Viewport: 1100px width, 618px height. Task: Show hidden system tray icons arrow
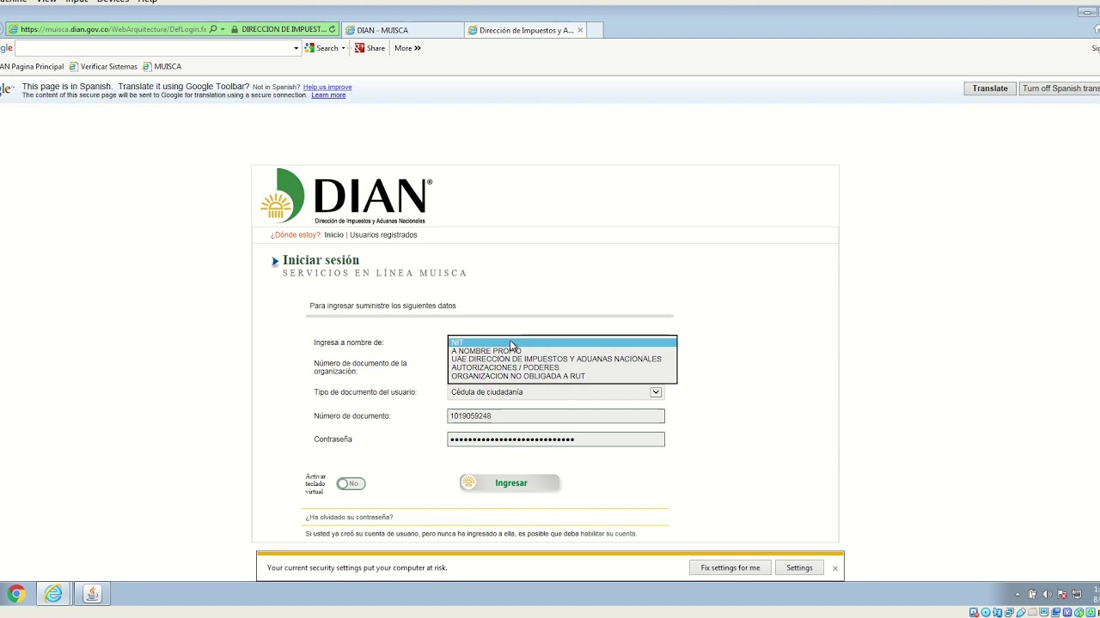click(x=1017, y=594)
